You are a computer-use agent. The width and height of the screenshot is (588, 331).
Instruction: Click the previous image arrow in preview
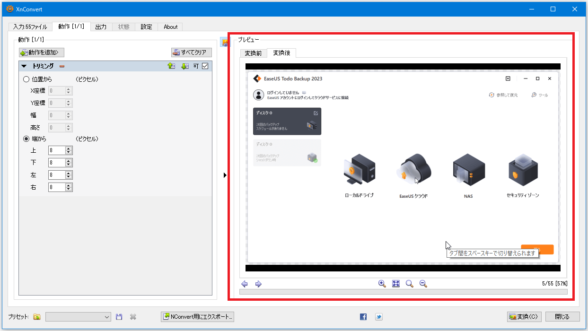click(x=245, y=284)
